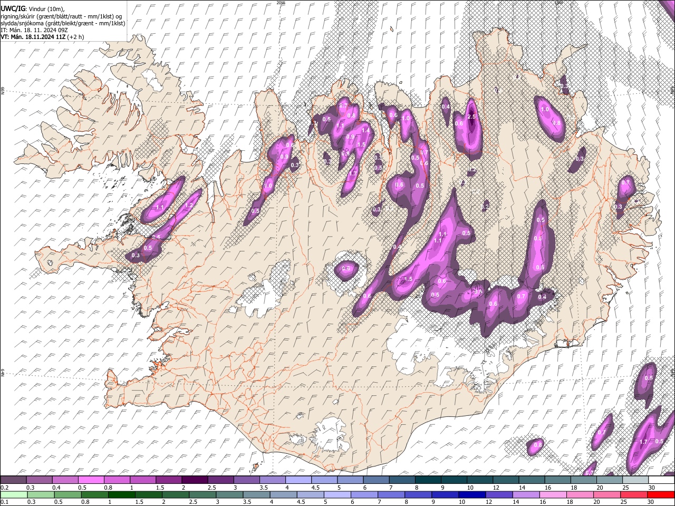Click the '0.1' label in the rain legend row

pyautogui.click(x=5, y=502)
